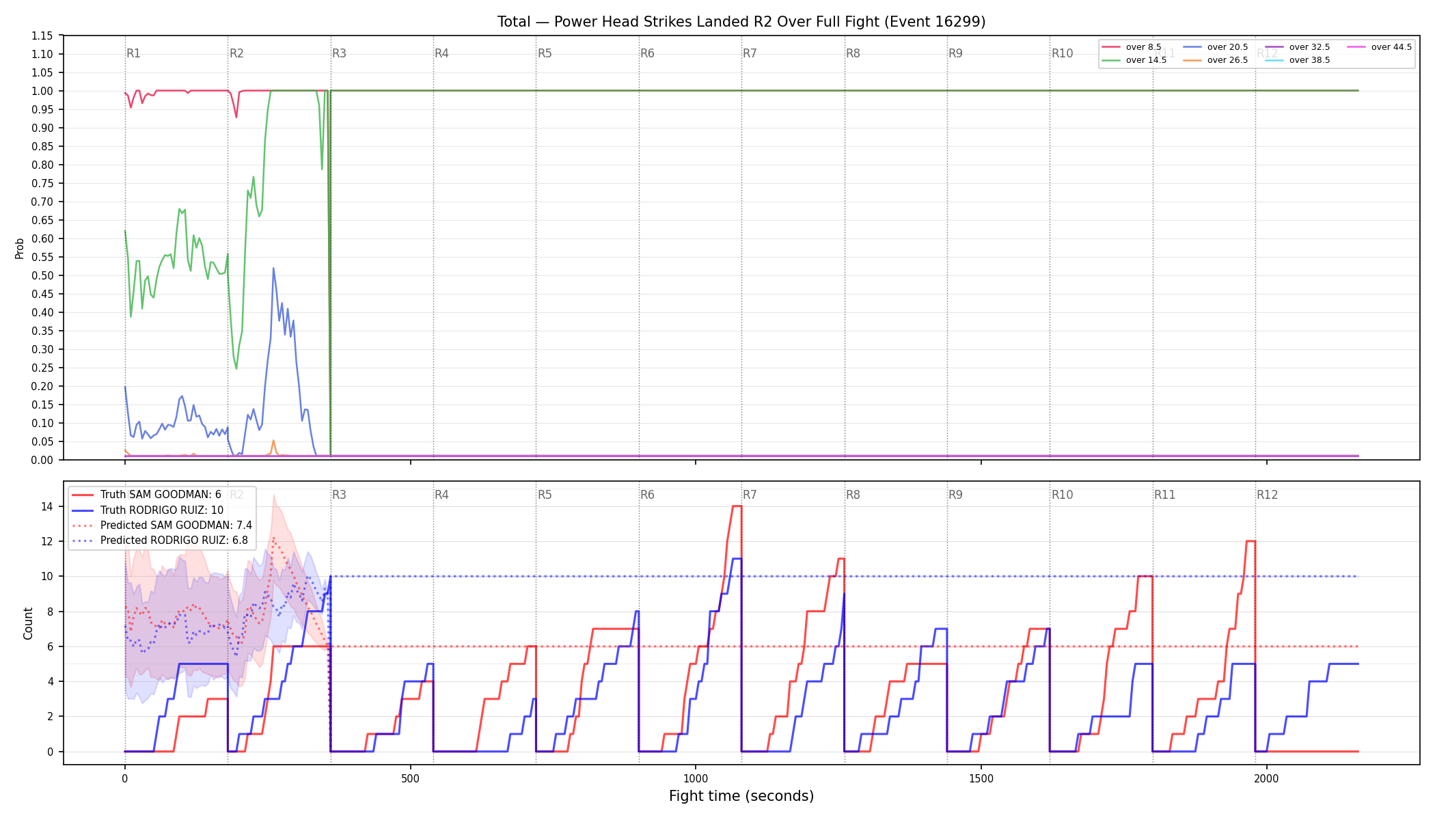Click the 'over 8.5' legend entry
The height and width of the screenshot is (820, 1435).
1132,47
